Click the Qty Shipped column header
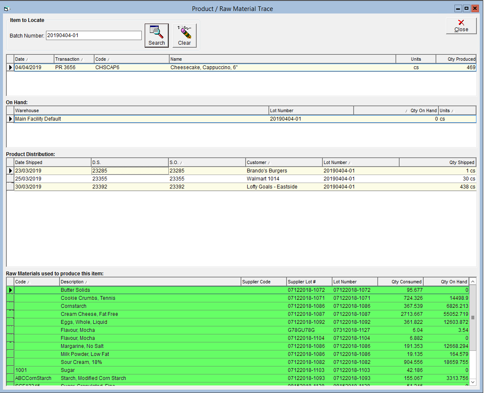This screenshot has width=484, height=393. pos(438,163)
